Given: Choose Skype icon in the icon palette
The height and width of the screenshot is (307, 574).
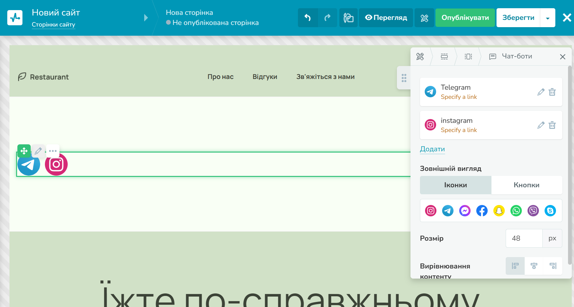Looking at the screenshot, I should tap(550, 211).
